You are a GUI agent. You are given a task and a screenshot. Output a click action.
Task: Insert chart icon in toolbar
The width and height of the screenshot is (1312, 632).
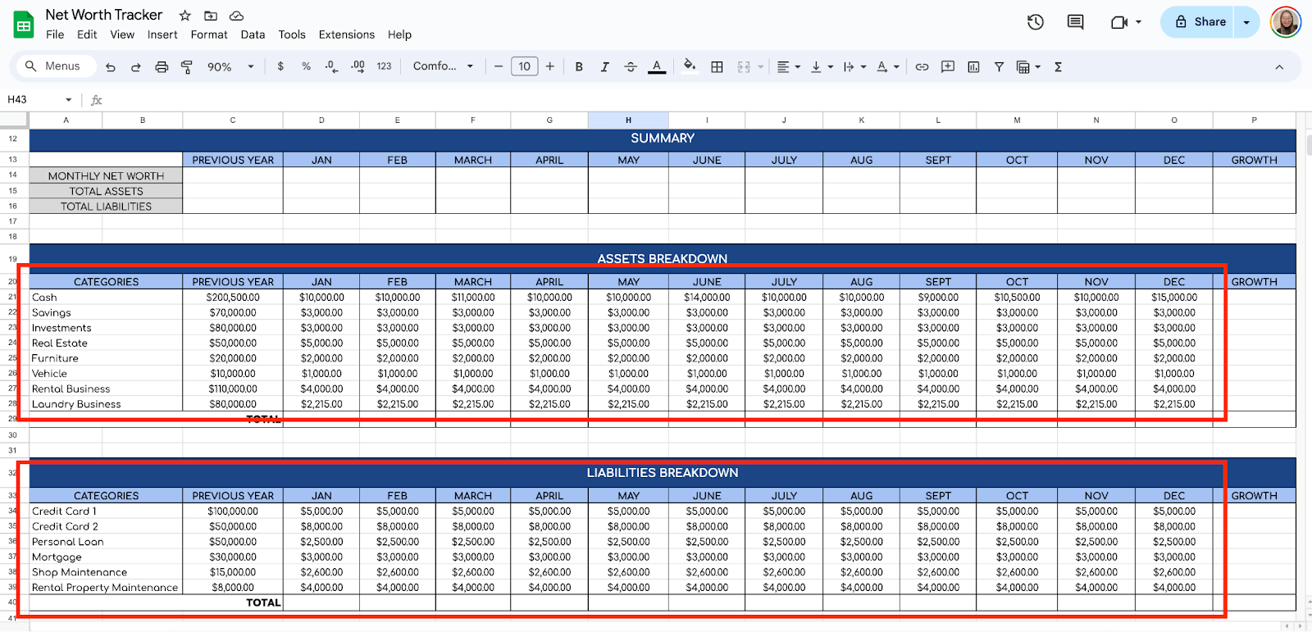[973, 67]
